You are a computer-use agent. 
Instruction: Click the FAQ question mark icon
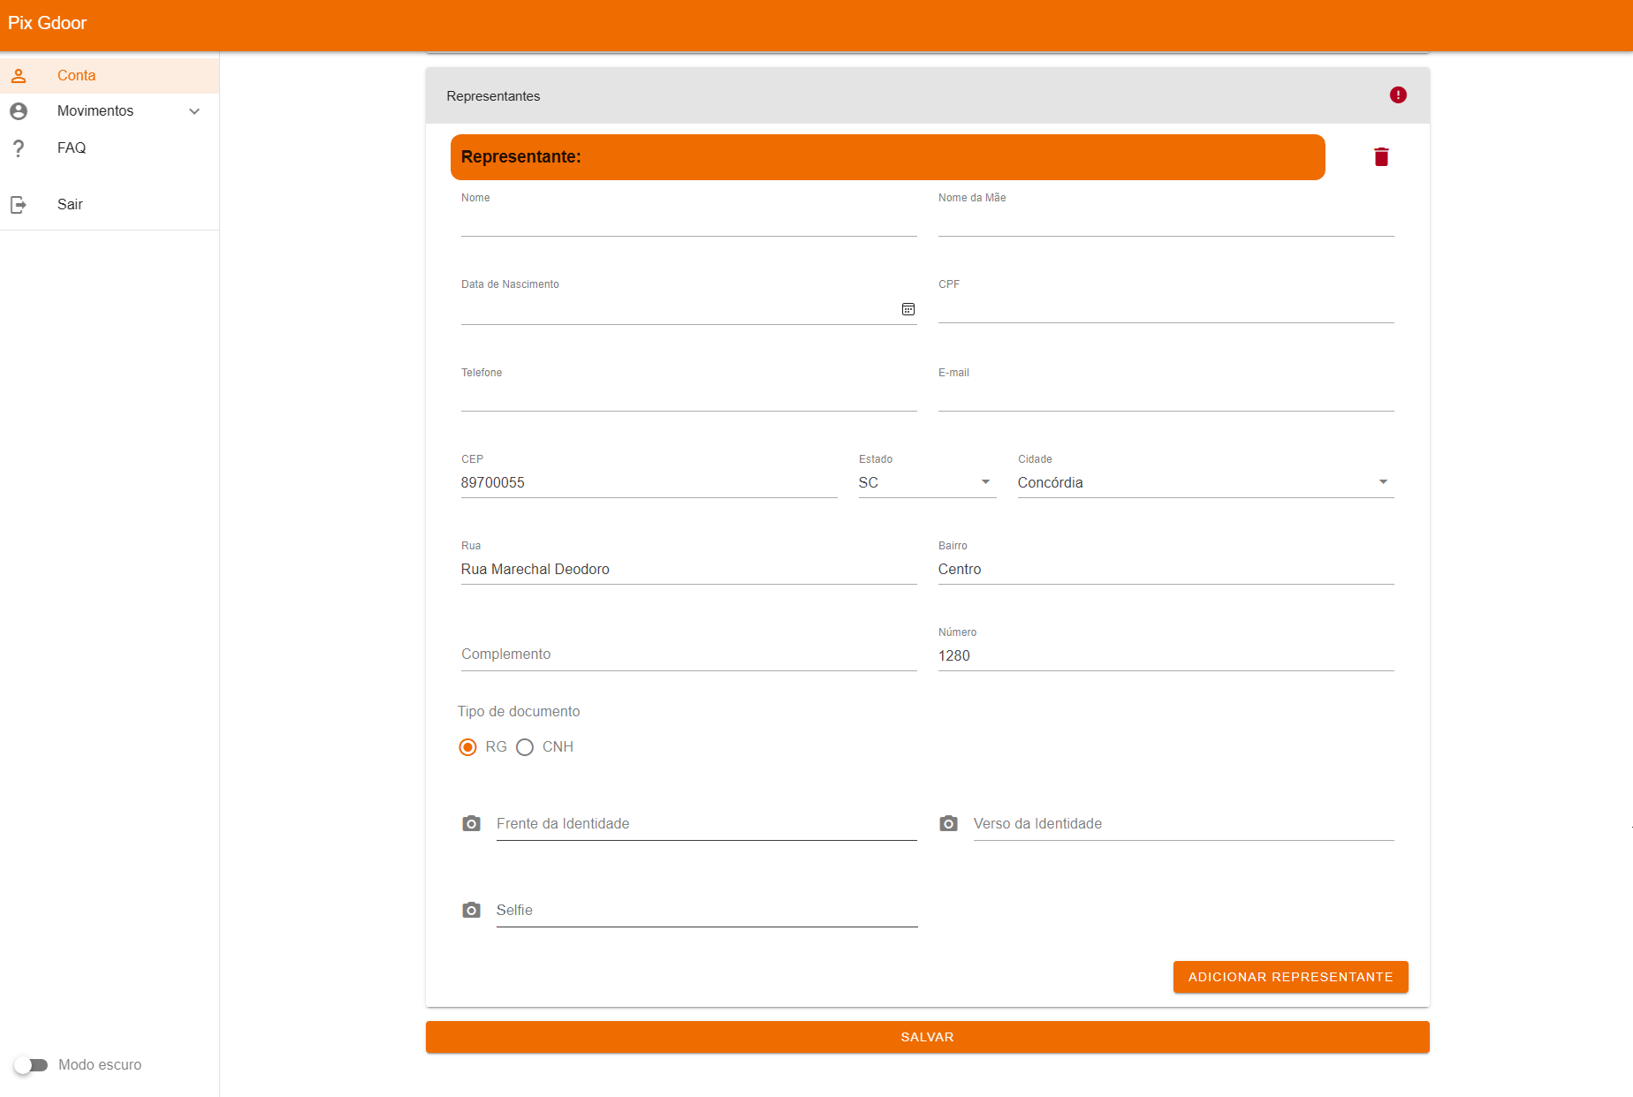(19, 148)
